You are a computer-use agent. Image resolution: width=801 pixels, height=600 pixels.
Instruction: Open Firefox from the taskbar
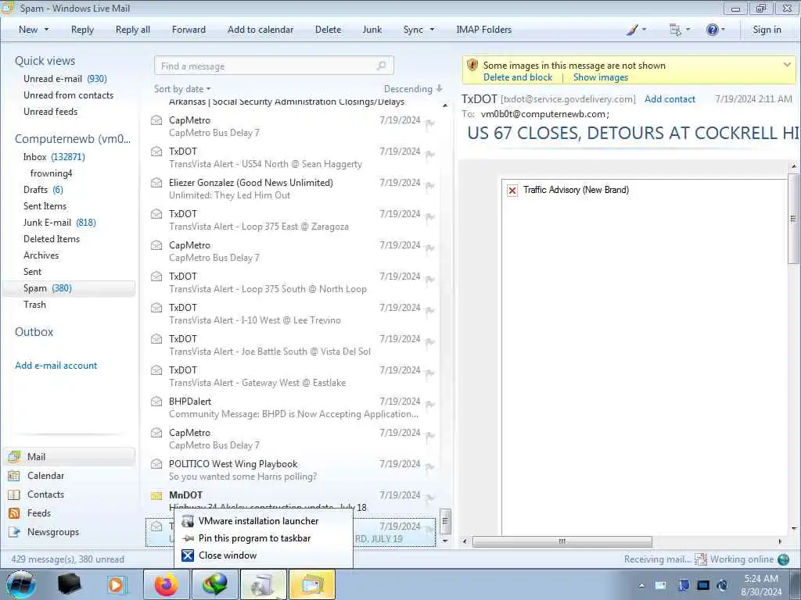click(167, 584)
